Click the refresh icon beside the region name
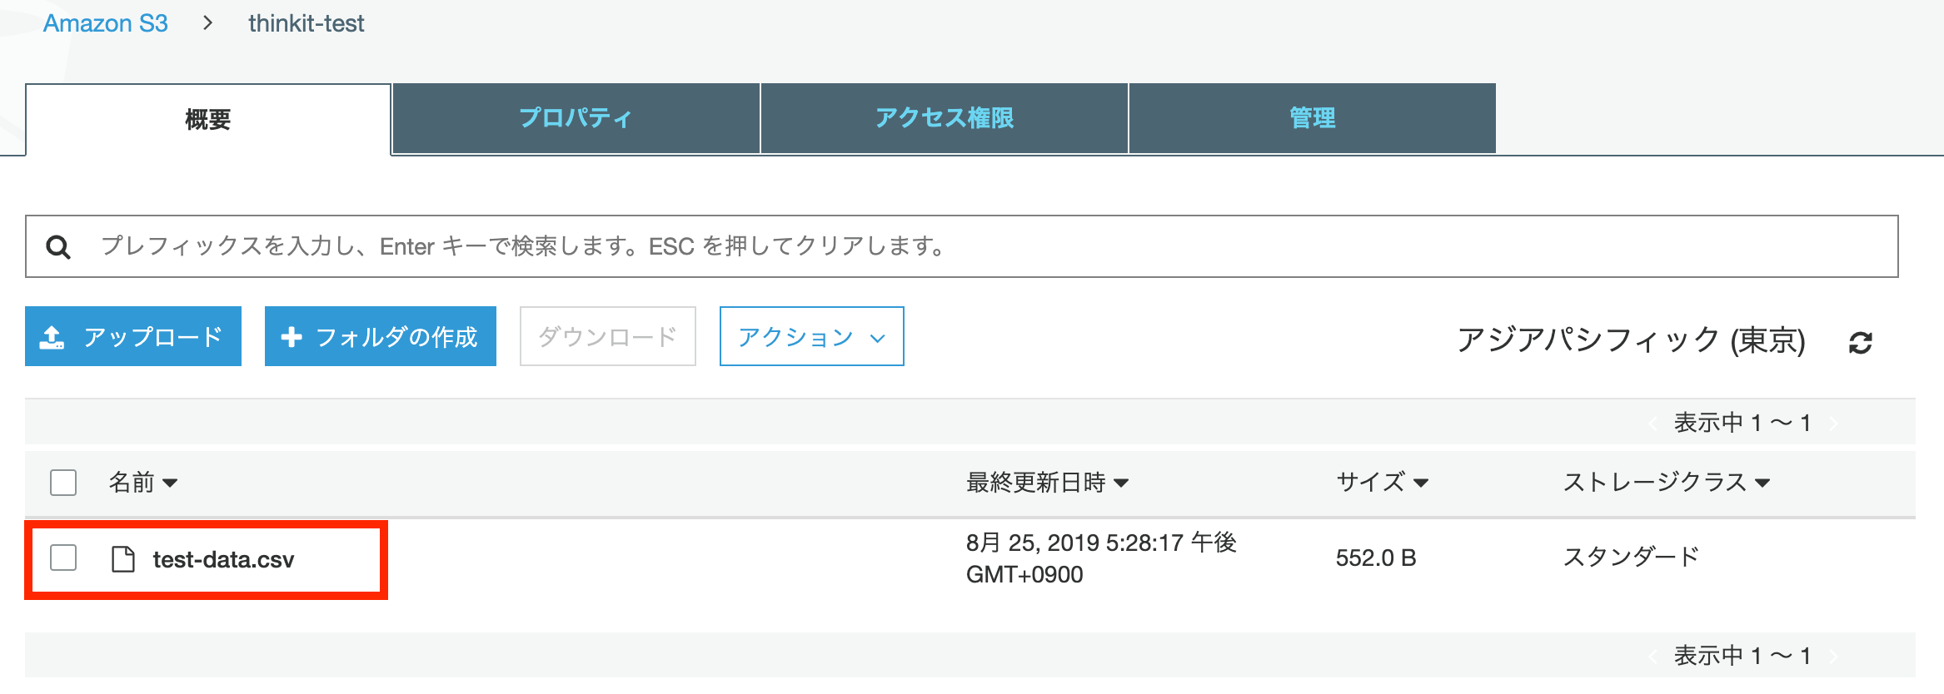Viewport: 1944px width, 694px height. pyautogui.click(x=1861, y=342)
